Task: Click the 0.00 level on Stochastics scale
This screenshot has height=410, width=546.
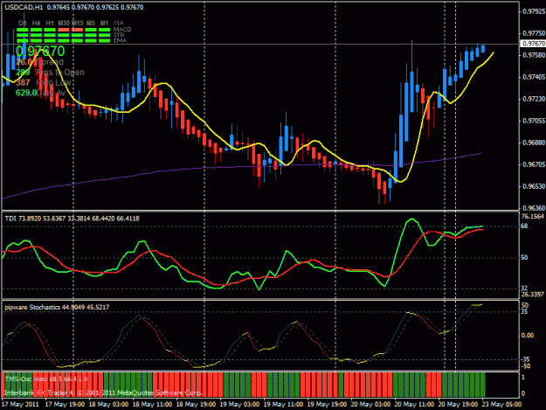Action: [x=528, y=335]
